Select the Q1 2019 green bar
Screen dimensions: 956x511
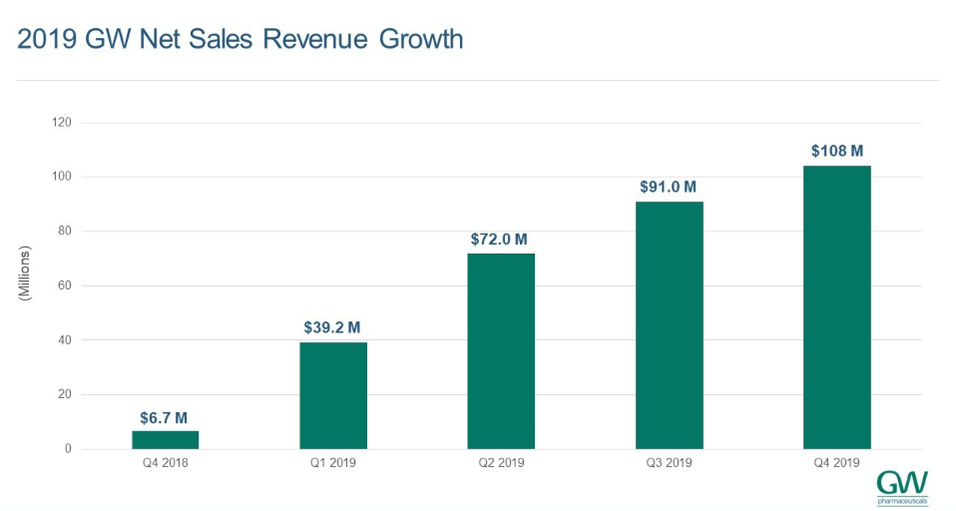pyautogui.click(x=333, y=395)
